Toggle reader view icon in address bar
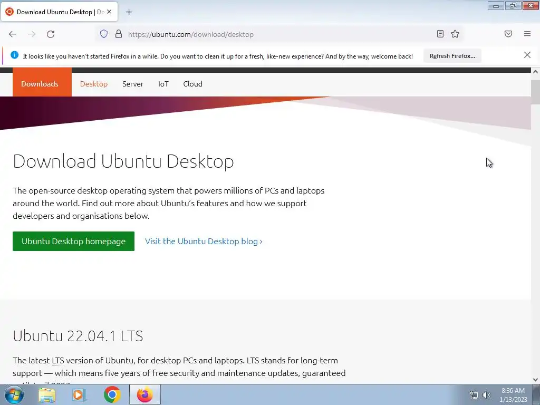 coord(440,34)
